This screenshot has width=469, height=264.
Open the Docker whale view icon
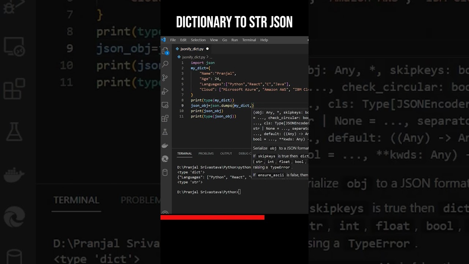pos(165,145)
